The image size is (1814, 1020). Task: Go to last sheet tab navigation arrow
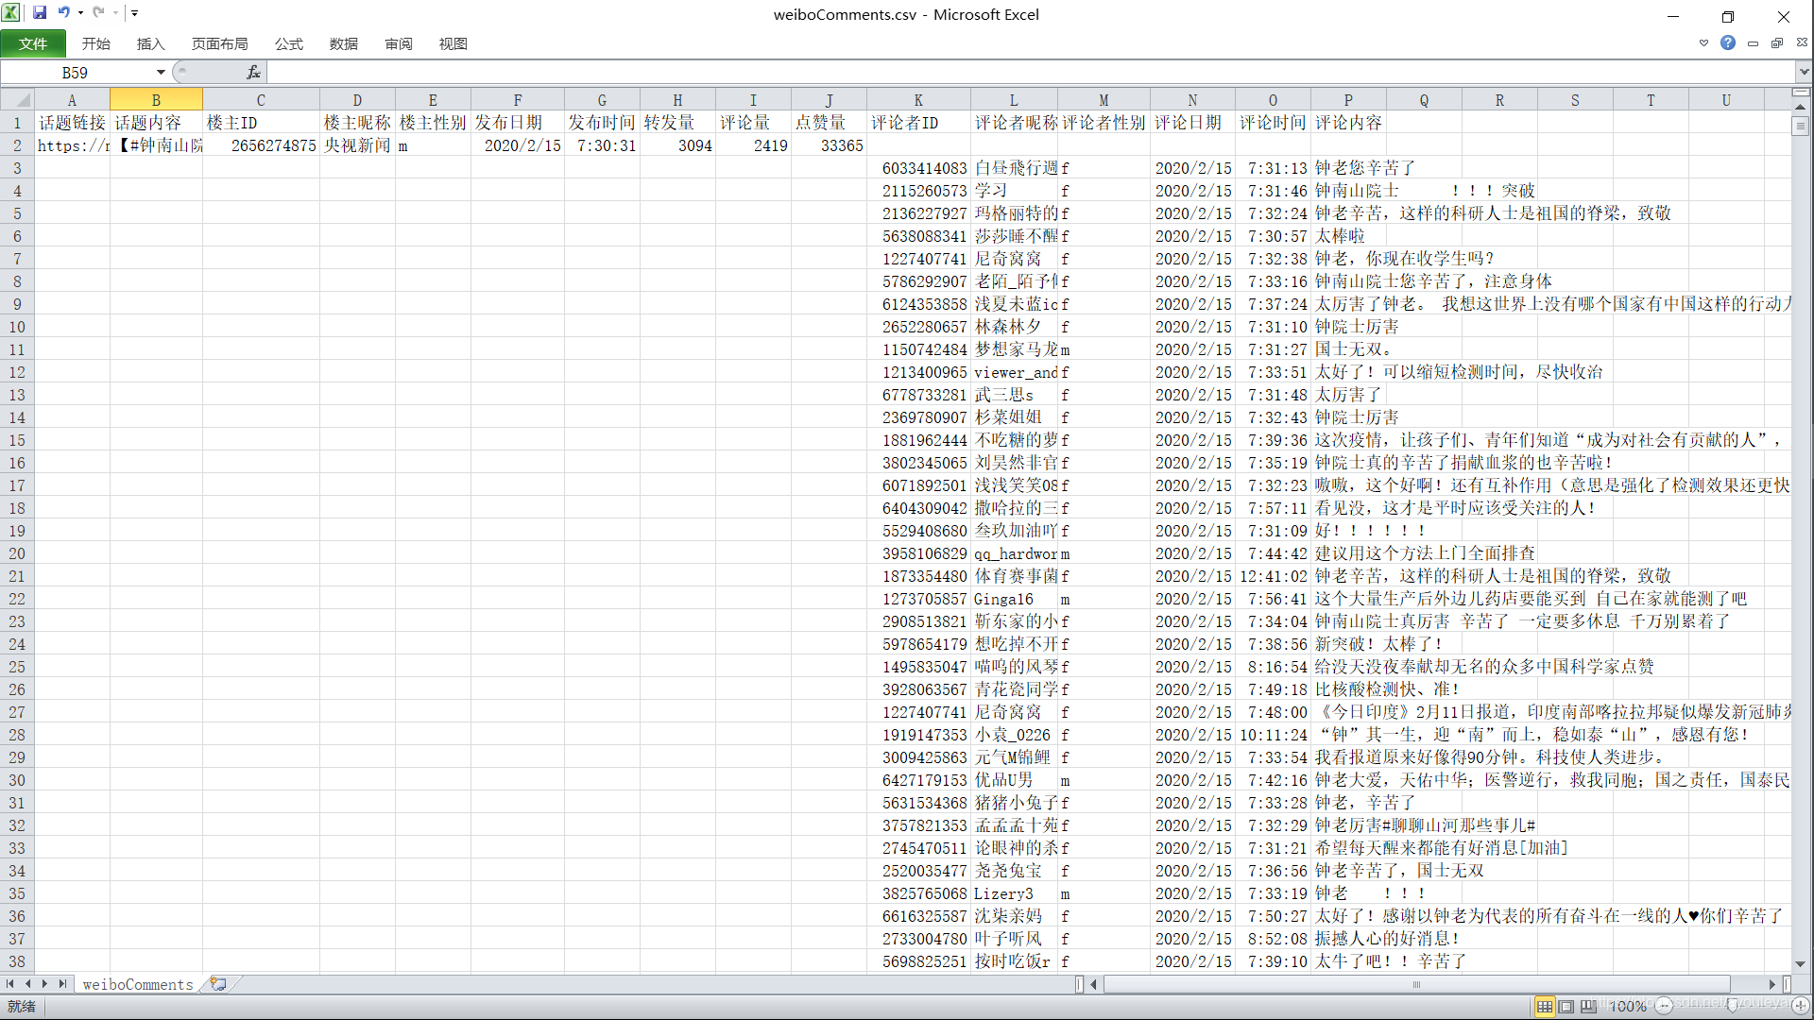pos(62,984)
